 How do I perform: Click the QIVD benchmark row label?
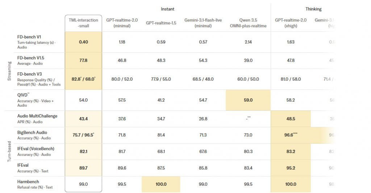[23, 95]
